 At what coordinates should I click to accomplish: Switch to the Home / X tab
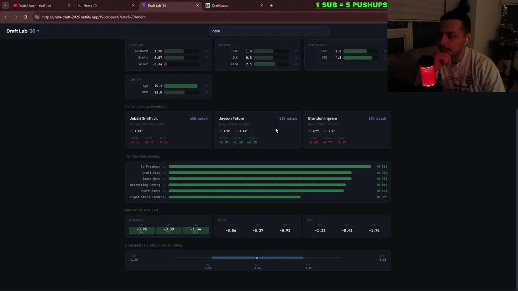click(104, 6)
